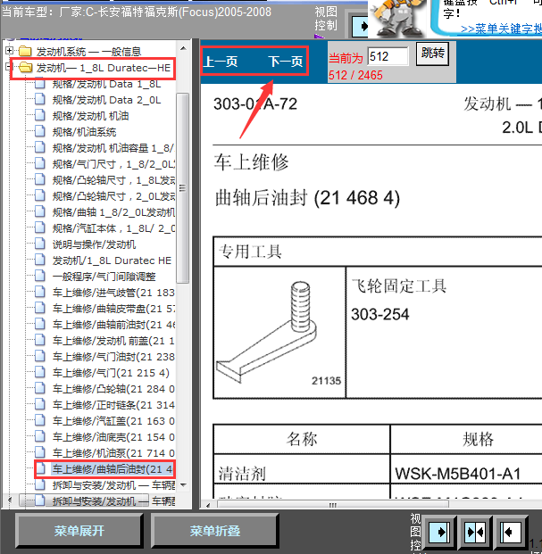The image size is (542, 554).
Task: Click top view control right-arrow icon
Action: [361, 26]
